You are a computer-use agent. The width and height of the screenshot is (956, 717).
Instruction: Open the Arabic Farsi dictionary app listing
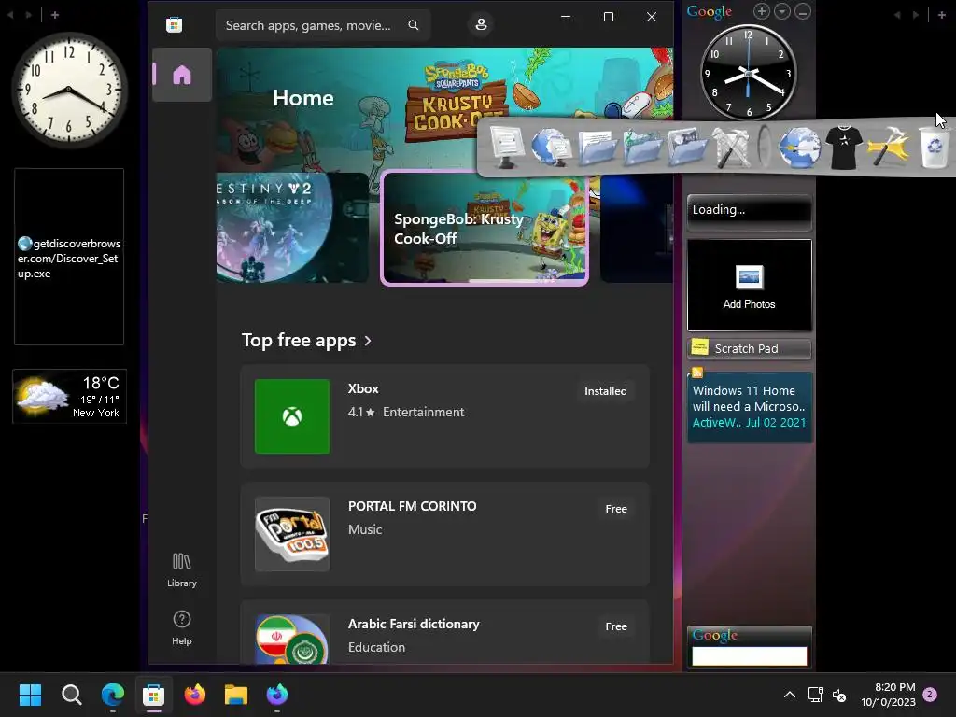point(444,632)
